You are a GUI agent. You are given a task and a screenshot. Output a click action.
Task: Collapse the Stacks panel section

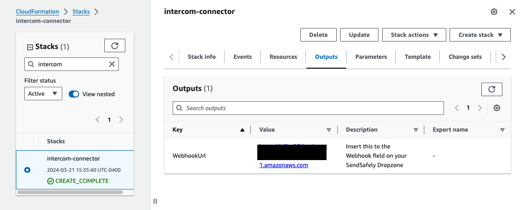click(x=30, y=47)
